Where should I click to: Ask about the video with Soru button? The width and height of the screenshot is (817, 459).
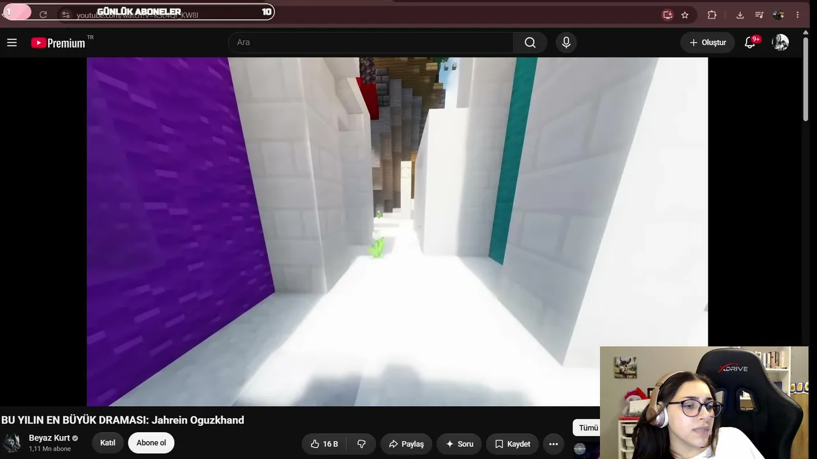459,444
